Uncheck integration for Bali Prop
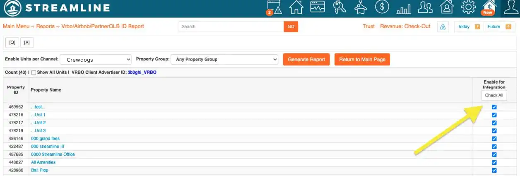The height and width of the screenshot is (176, 520). tap(494, 170)
